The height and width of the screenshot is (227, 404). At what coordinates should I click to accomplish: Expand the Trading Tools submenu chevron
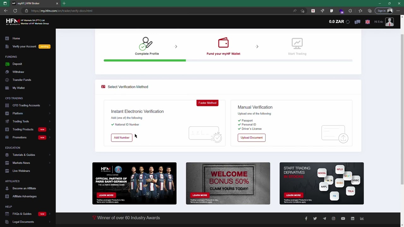pos(50,121)
